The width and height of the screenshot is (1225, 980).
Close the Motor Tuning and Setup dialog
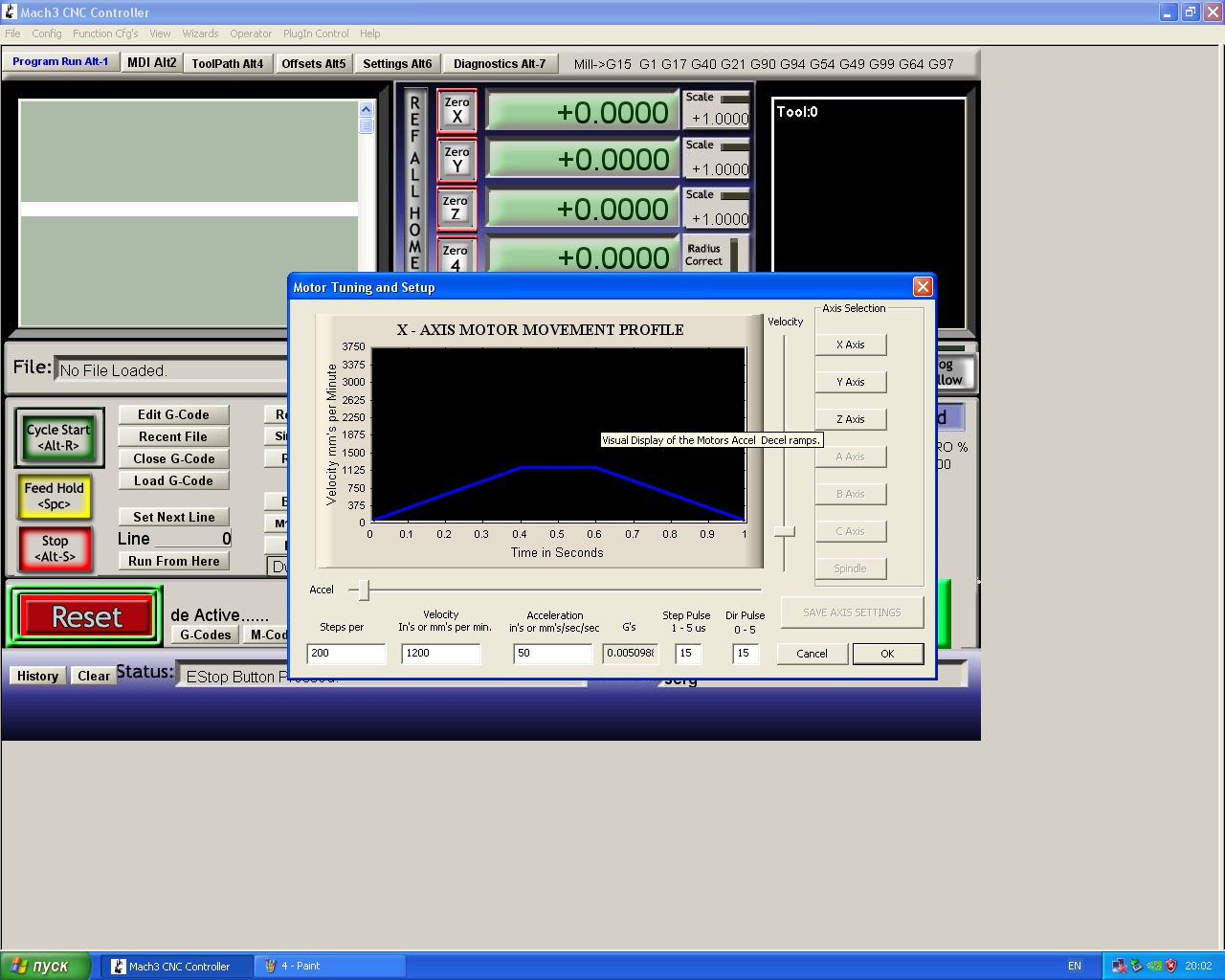(923, 287)
